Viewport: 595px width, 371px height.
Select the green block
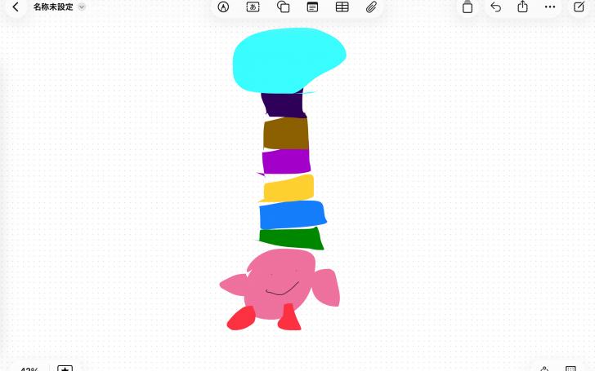coord(291,238)
